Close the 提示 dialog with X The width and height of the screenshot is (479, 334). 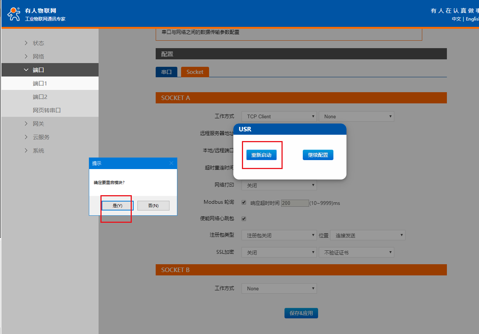point(171,163)
